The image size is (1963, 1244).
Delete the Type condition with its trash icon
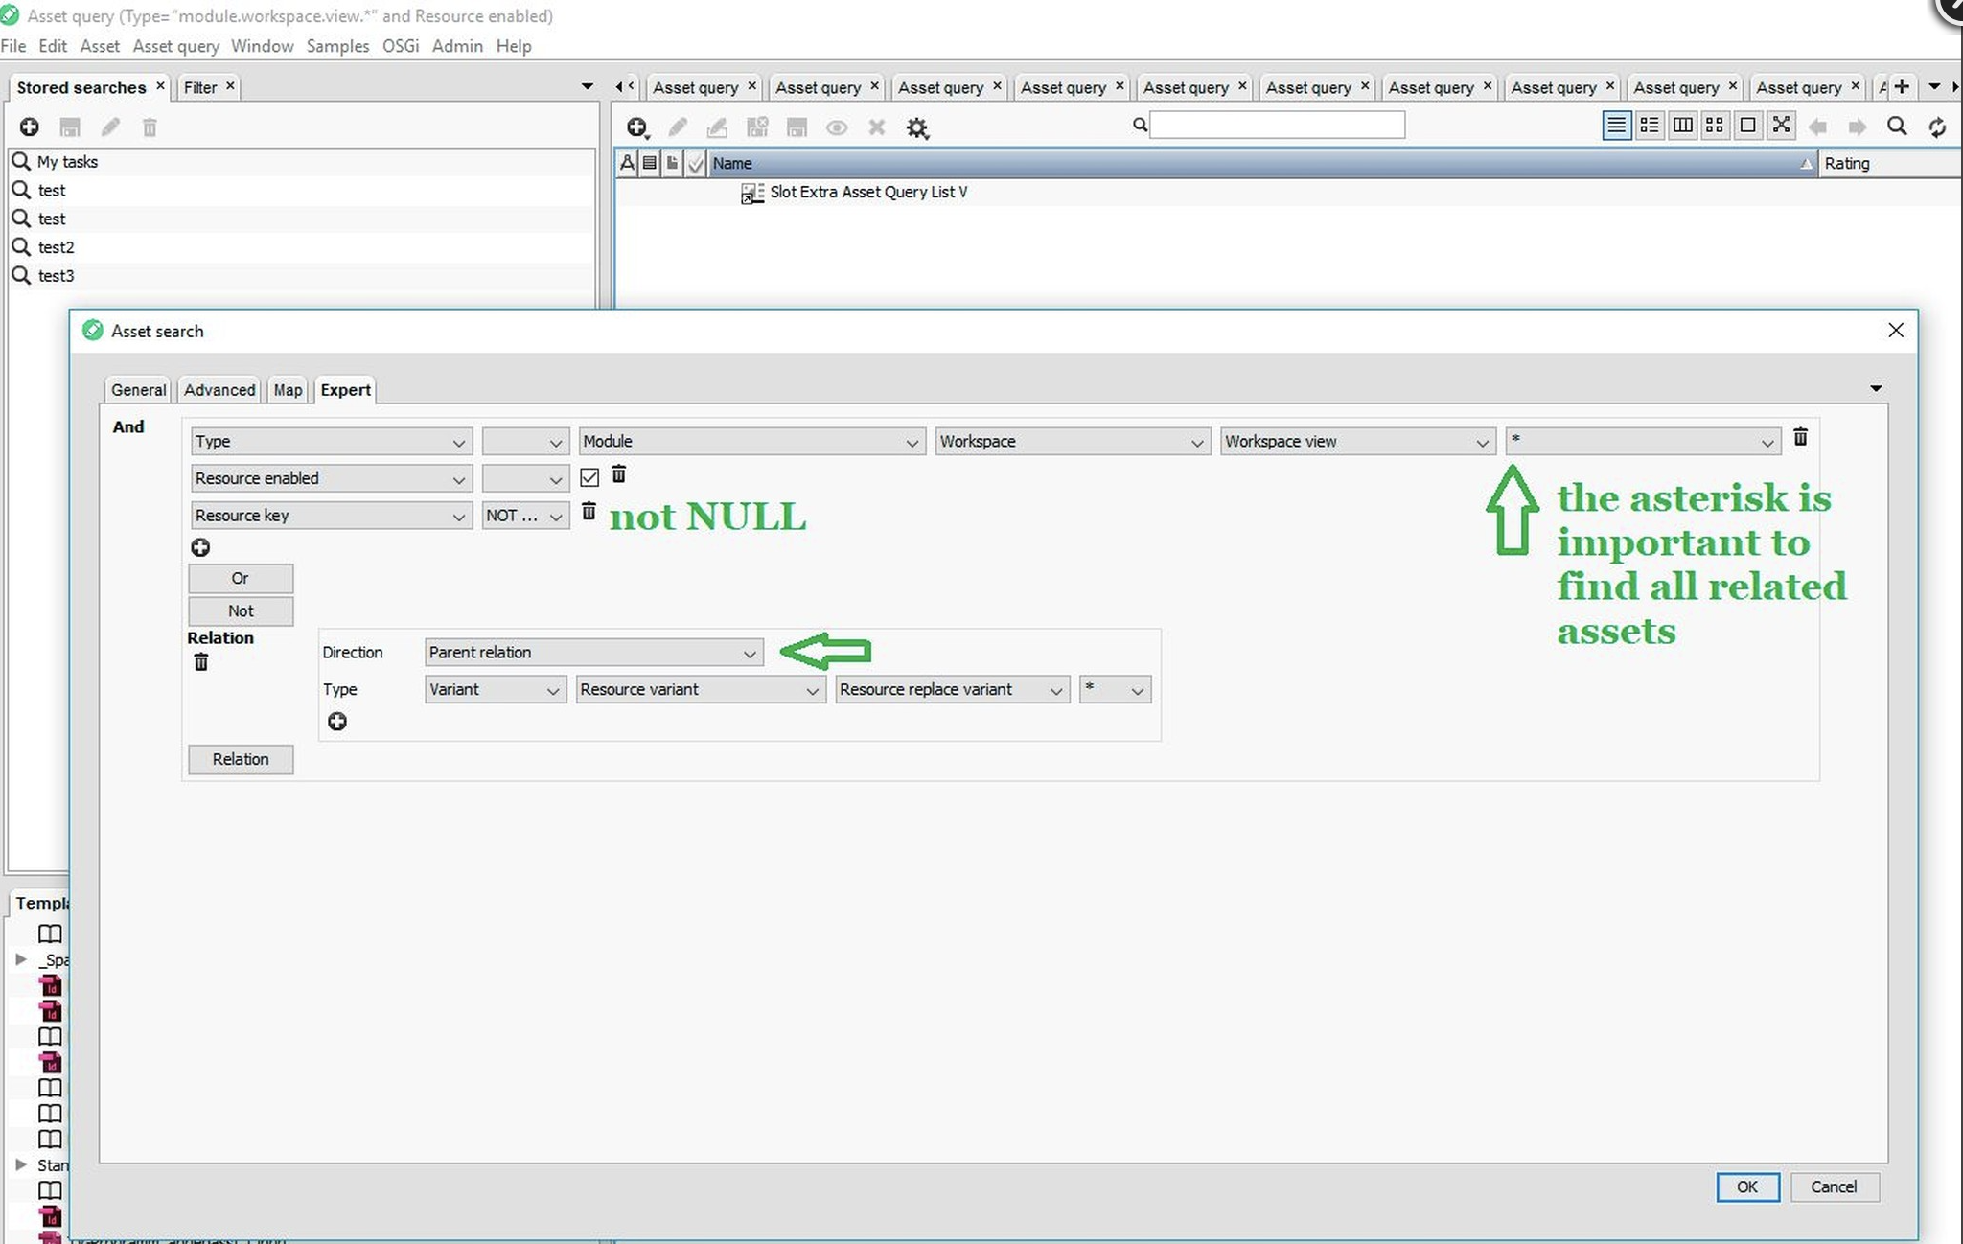pos(1800,438)
